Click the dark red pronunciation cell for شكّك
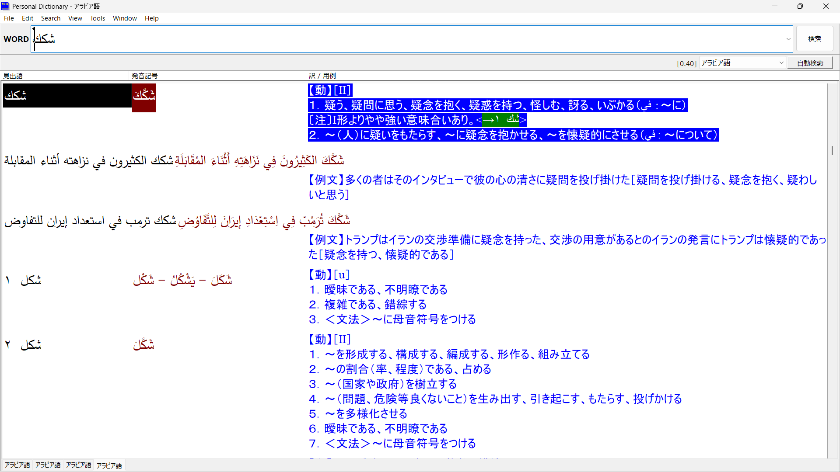 pyautogui.click(x=144, y=98)
